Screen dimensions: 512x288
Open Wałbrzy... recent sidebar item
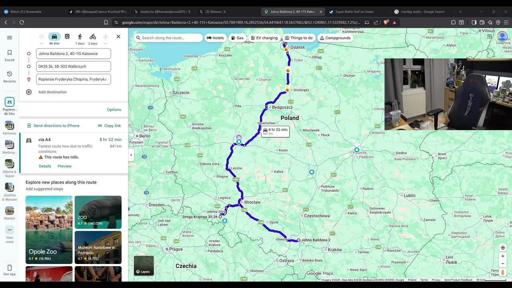pos(10,147)
